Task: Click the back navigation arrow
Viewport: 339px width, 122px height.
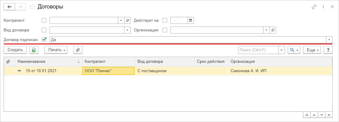Action: click(9, 7)
